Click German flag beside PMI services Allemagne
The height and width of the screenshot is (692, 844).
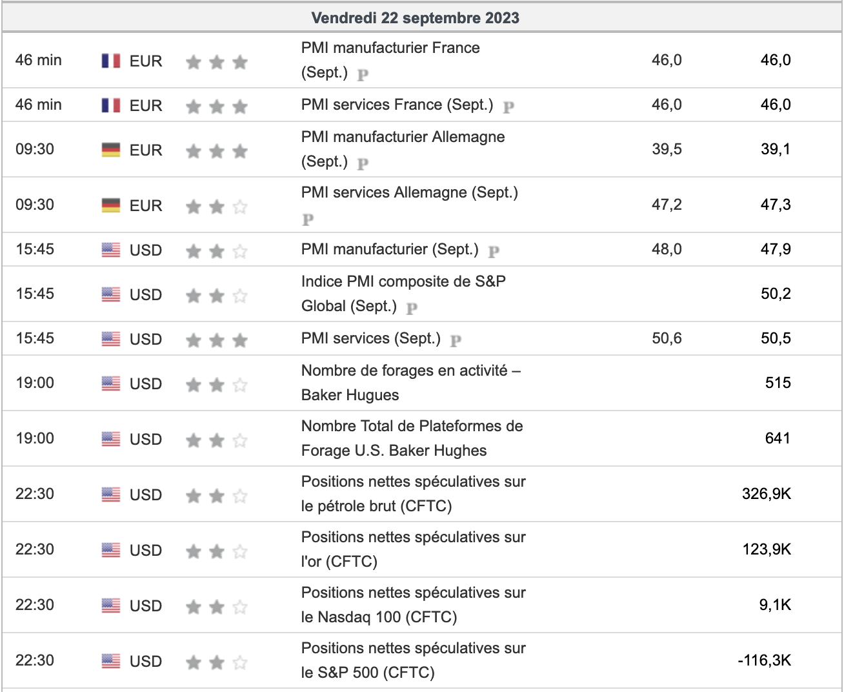coord(111,205)
